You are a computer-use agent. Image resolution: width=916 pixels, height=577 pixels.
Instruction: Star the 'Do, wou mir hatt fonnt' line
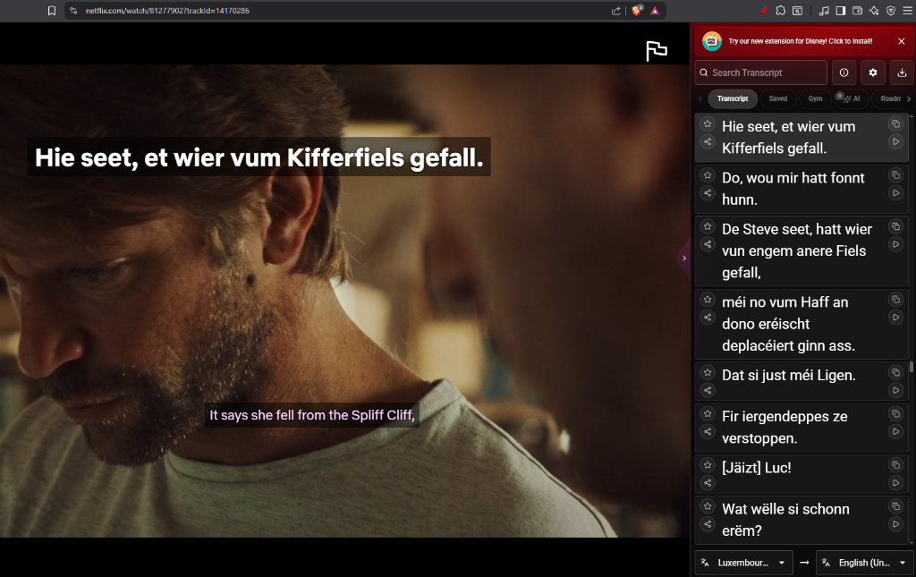708,175
